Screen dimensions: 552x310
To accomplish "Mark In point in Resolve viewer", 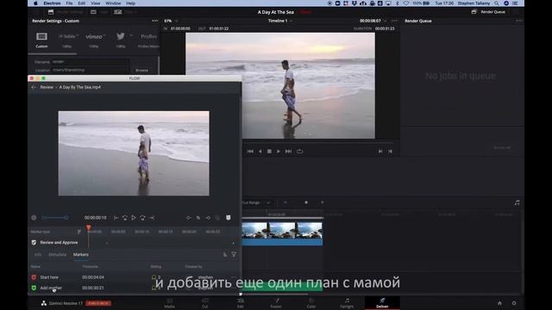I will click(380, 152).
